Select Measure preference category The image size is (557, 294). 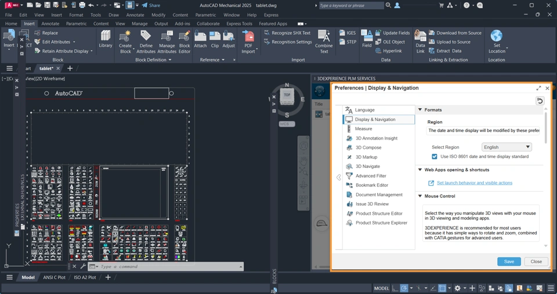(x=379, y=128)
